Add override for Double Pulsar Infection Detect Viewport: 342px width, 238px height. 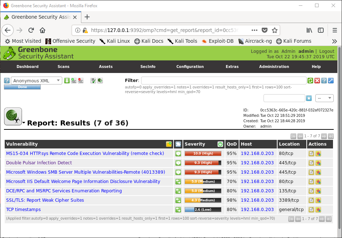[x=318, y=163]
